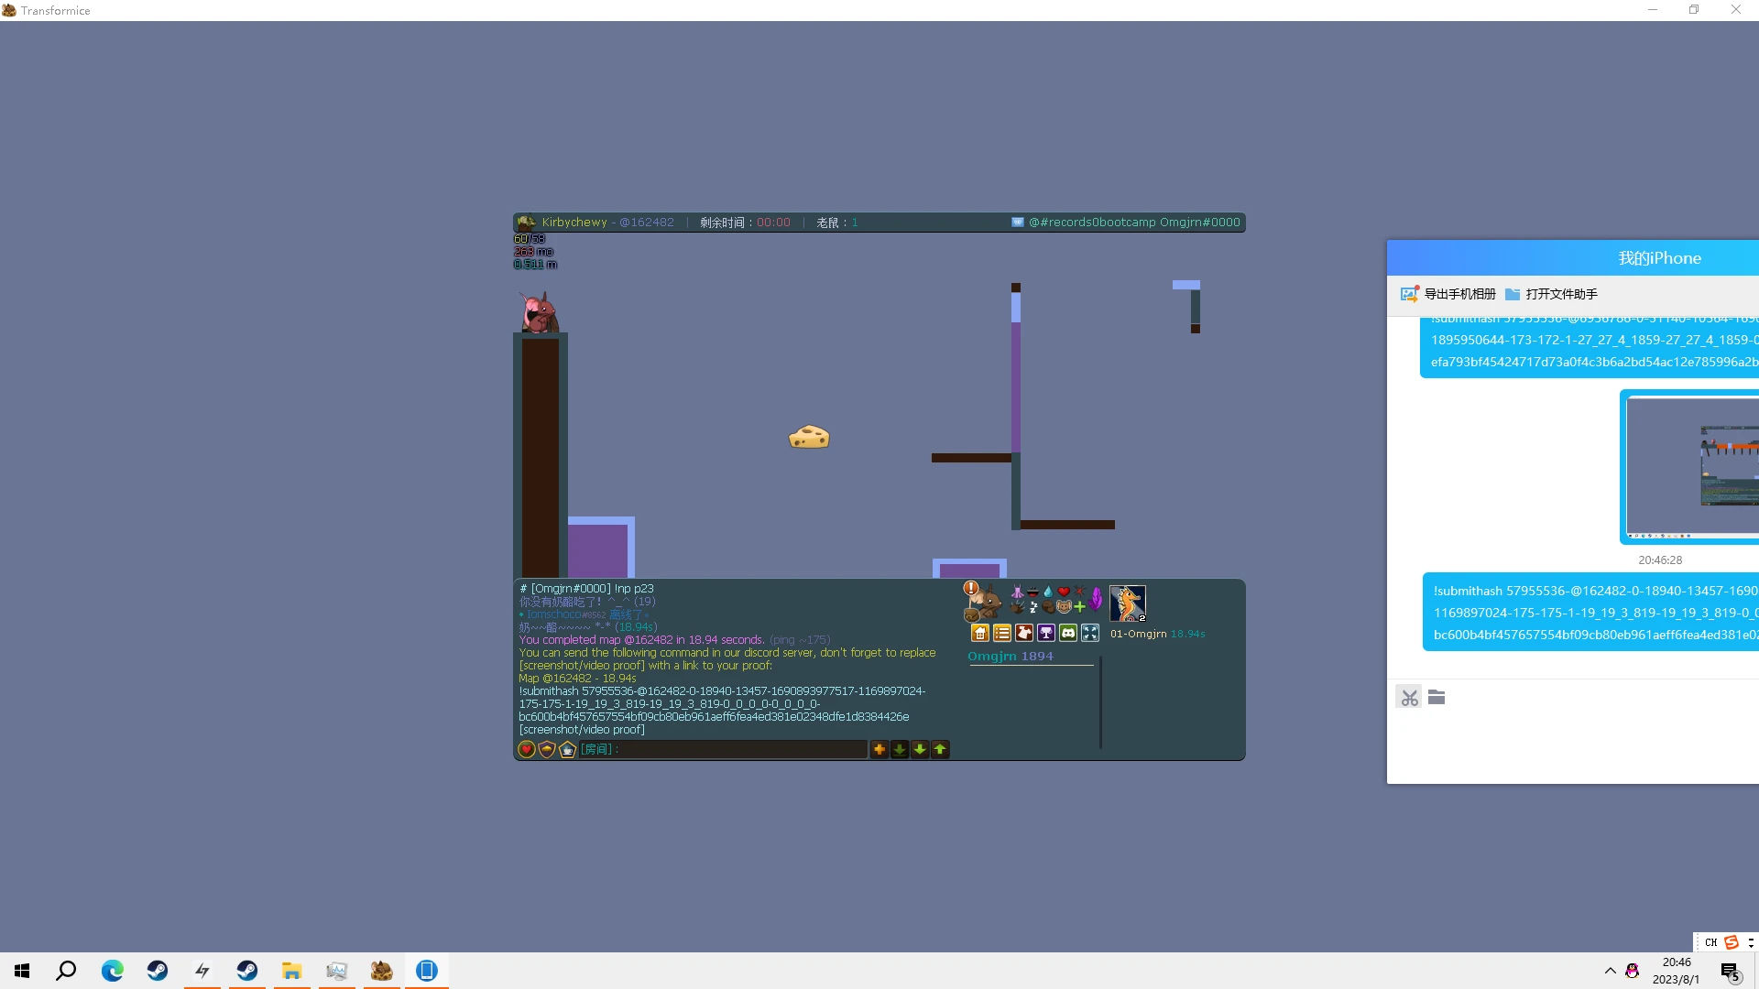Open the shop dress icon

pos(1024,633)
